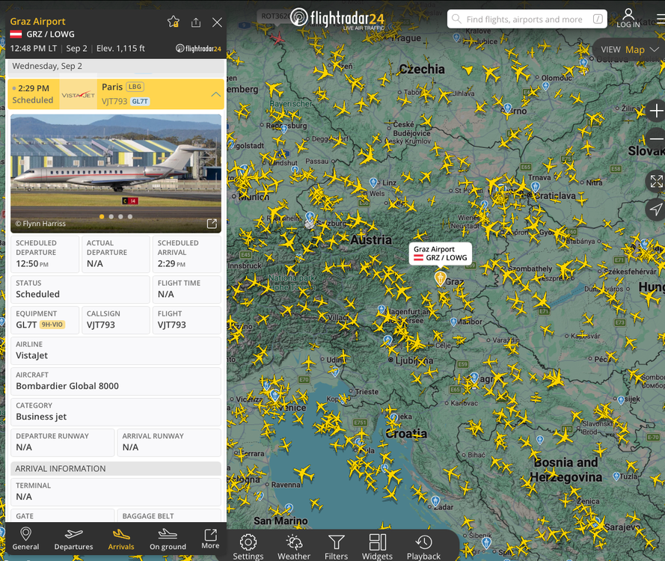Open map Settings
This screenshot has width=665, height=561.
pyautogui.click(x=248, y=547)
